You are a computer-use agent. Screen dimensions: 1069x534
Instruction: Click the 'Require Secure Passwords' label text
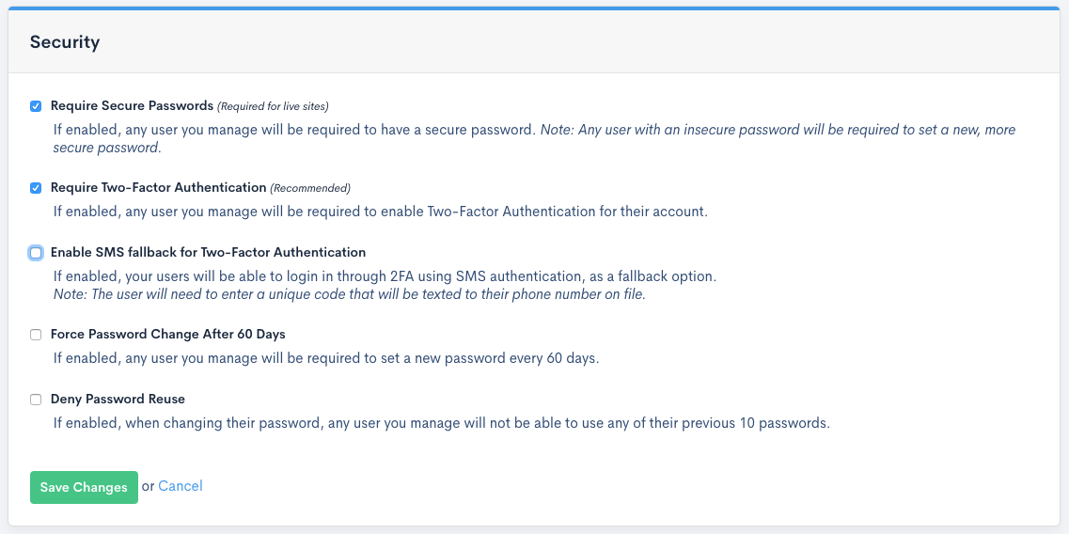[132, 106]
